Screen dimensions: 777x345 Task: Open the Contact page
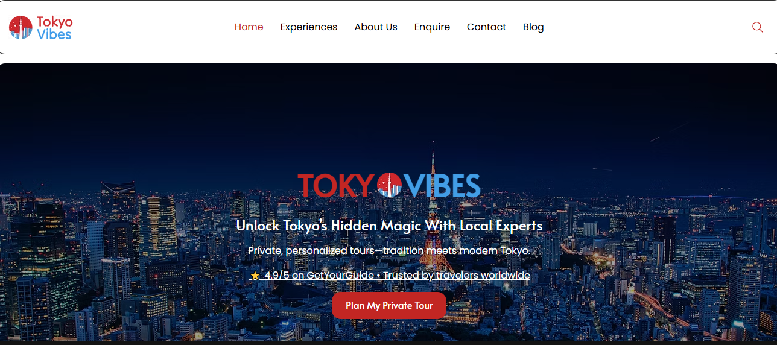coord(486,27)
